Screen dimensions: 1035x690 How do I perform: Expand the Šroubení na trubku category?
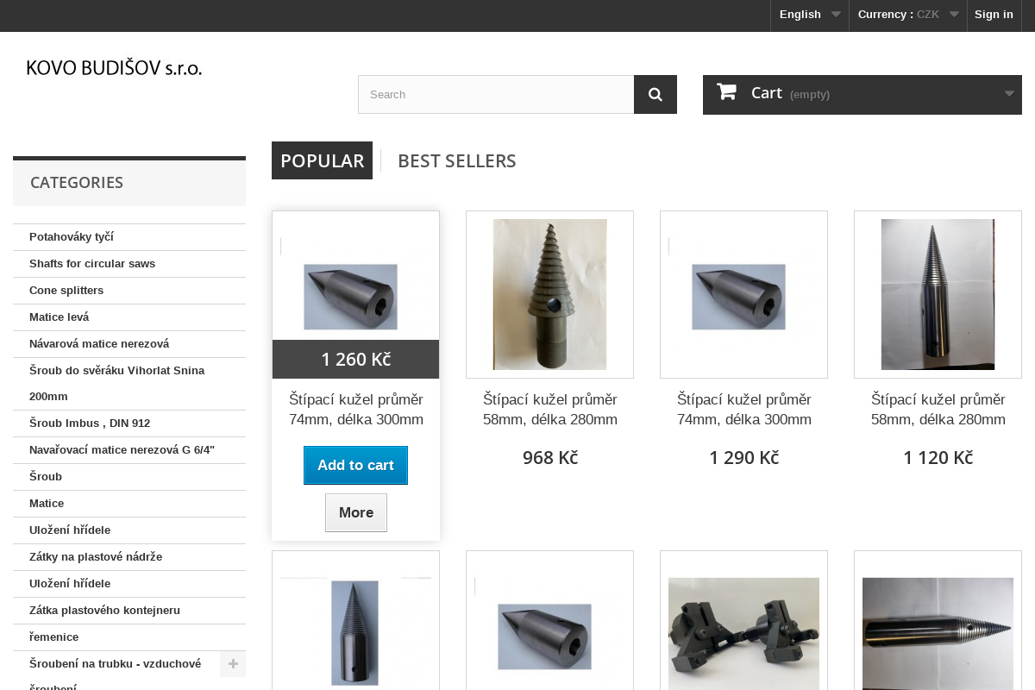233,664
